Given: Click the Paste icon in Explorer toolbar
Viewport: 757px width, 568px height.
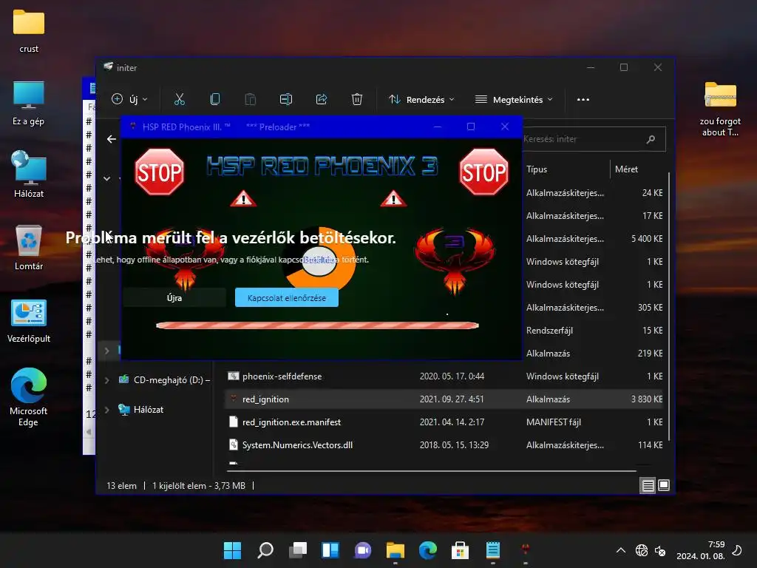Looking at the screenshot, I should pyautogui.click(x=250, y=100).
